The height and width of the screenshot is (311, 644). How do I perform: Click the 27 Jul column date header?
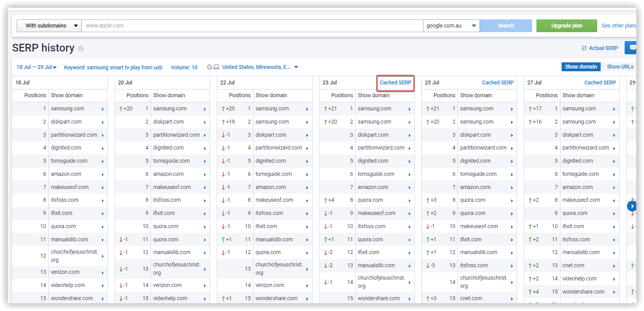534,82
